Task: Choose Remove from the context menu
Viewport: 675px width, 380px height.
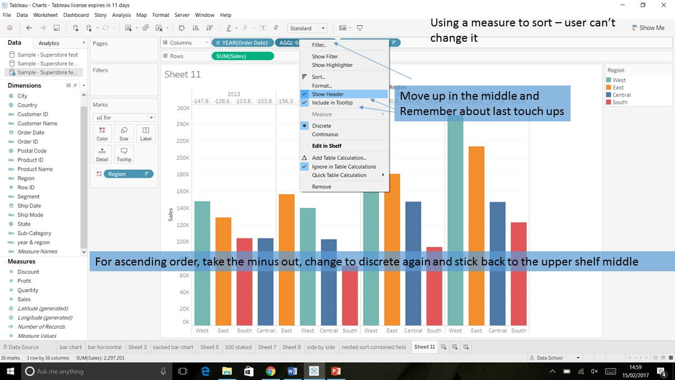Action: coord(321,187)
